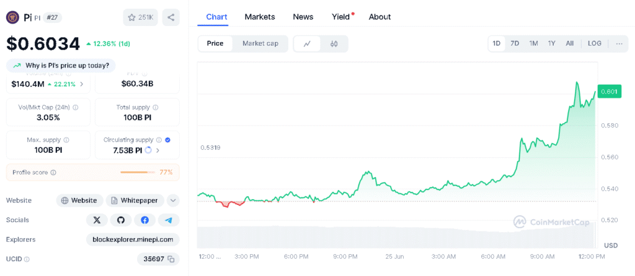Click the verified badge on Circulating supply

pyautogui.click(x=167, y=140)
